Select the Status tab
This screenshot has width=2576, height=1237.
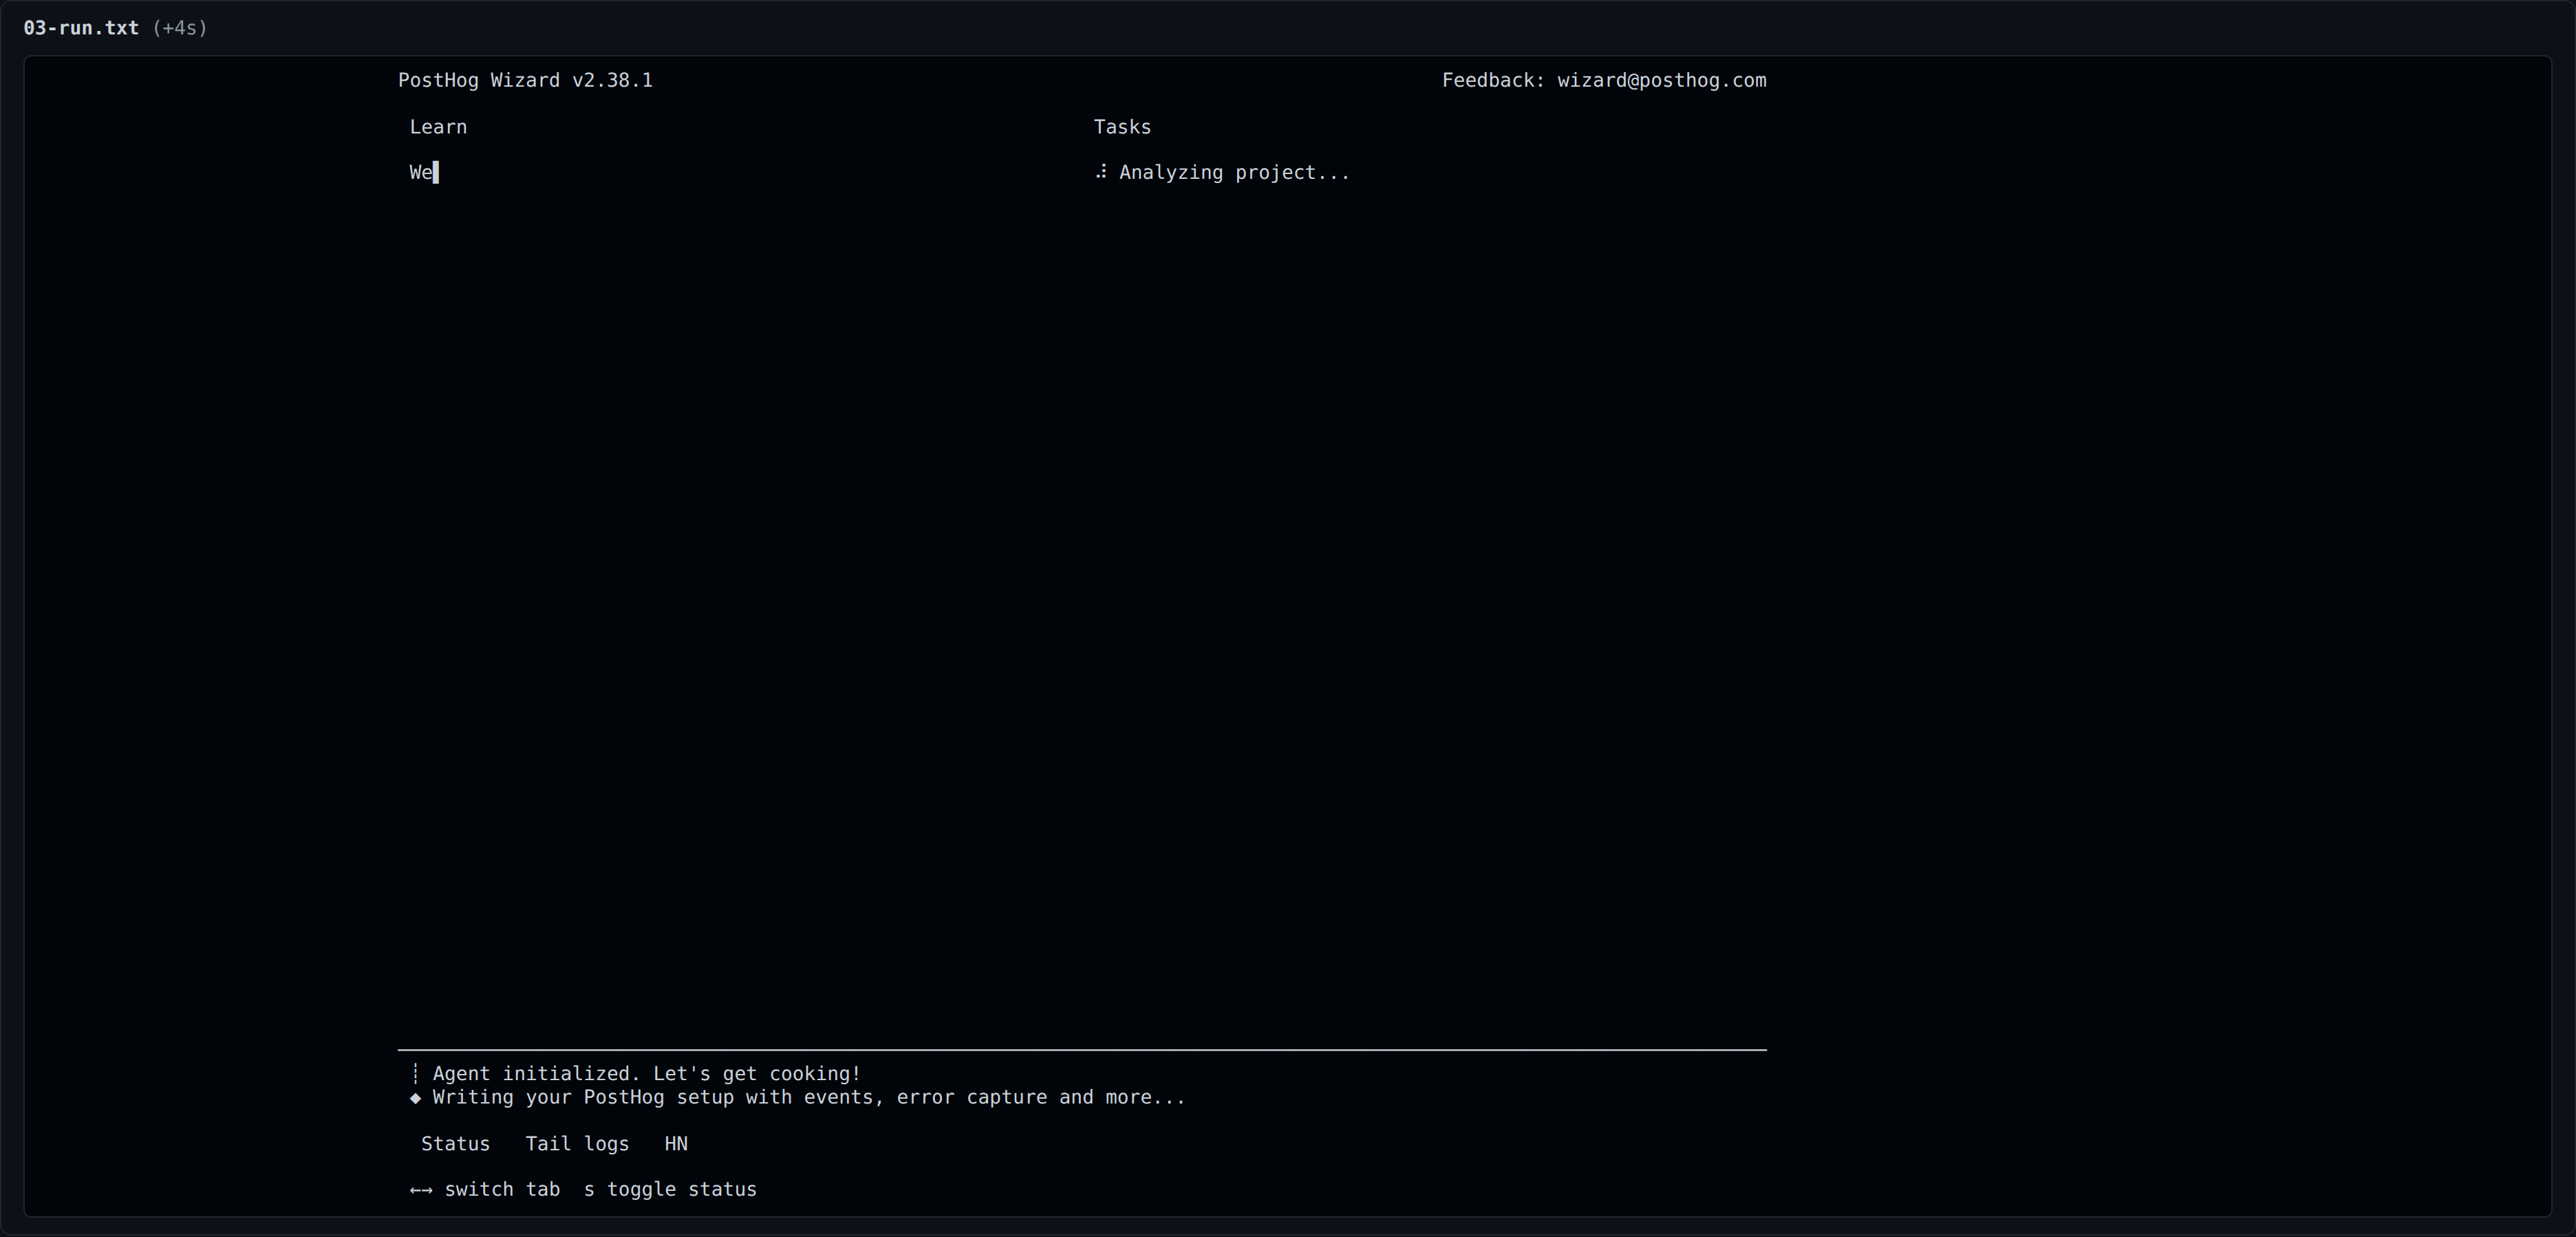pyautogui.click(x=455, y=1143)
